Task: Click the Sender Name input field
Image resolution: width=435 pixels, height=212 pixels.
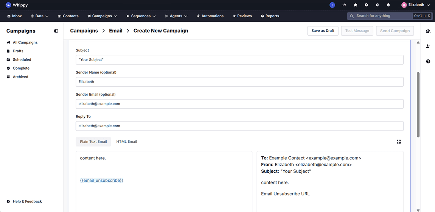Action: 240,82
